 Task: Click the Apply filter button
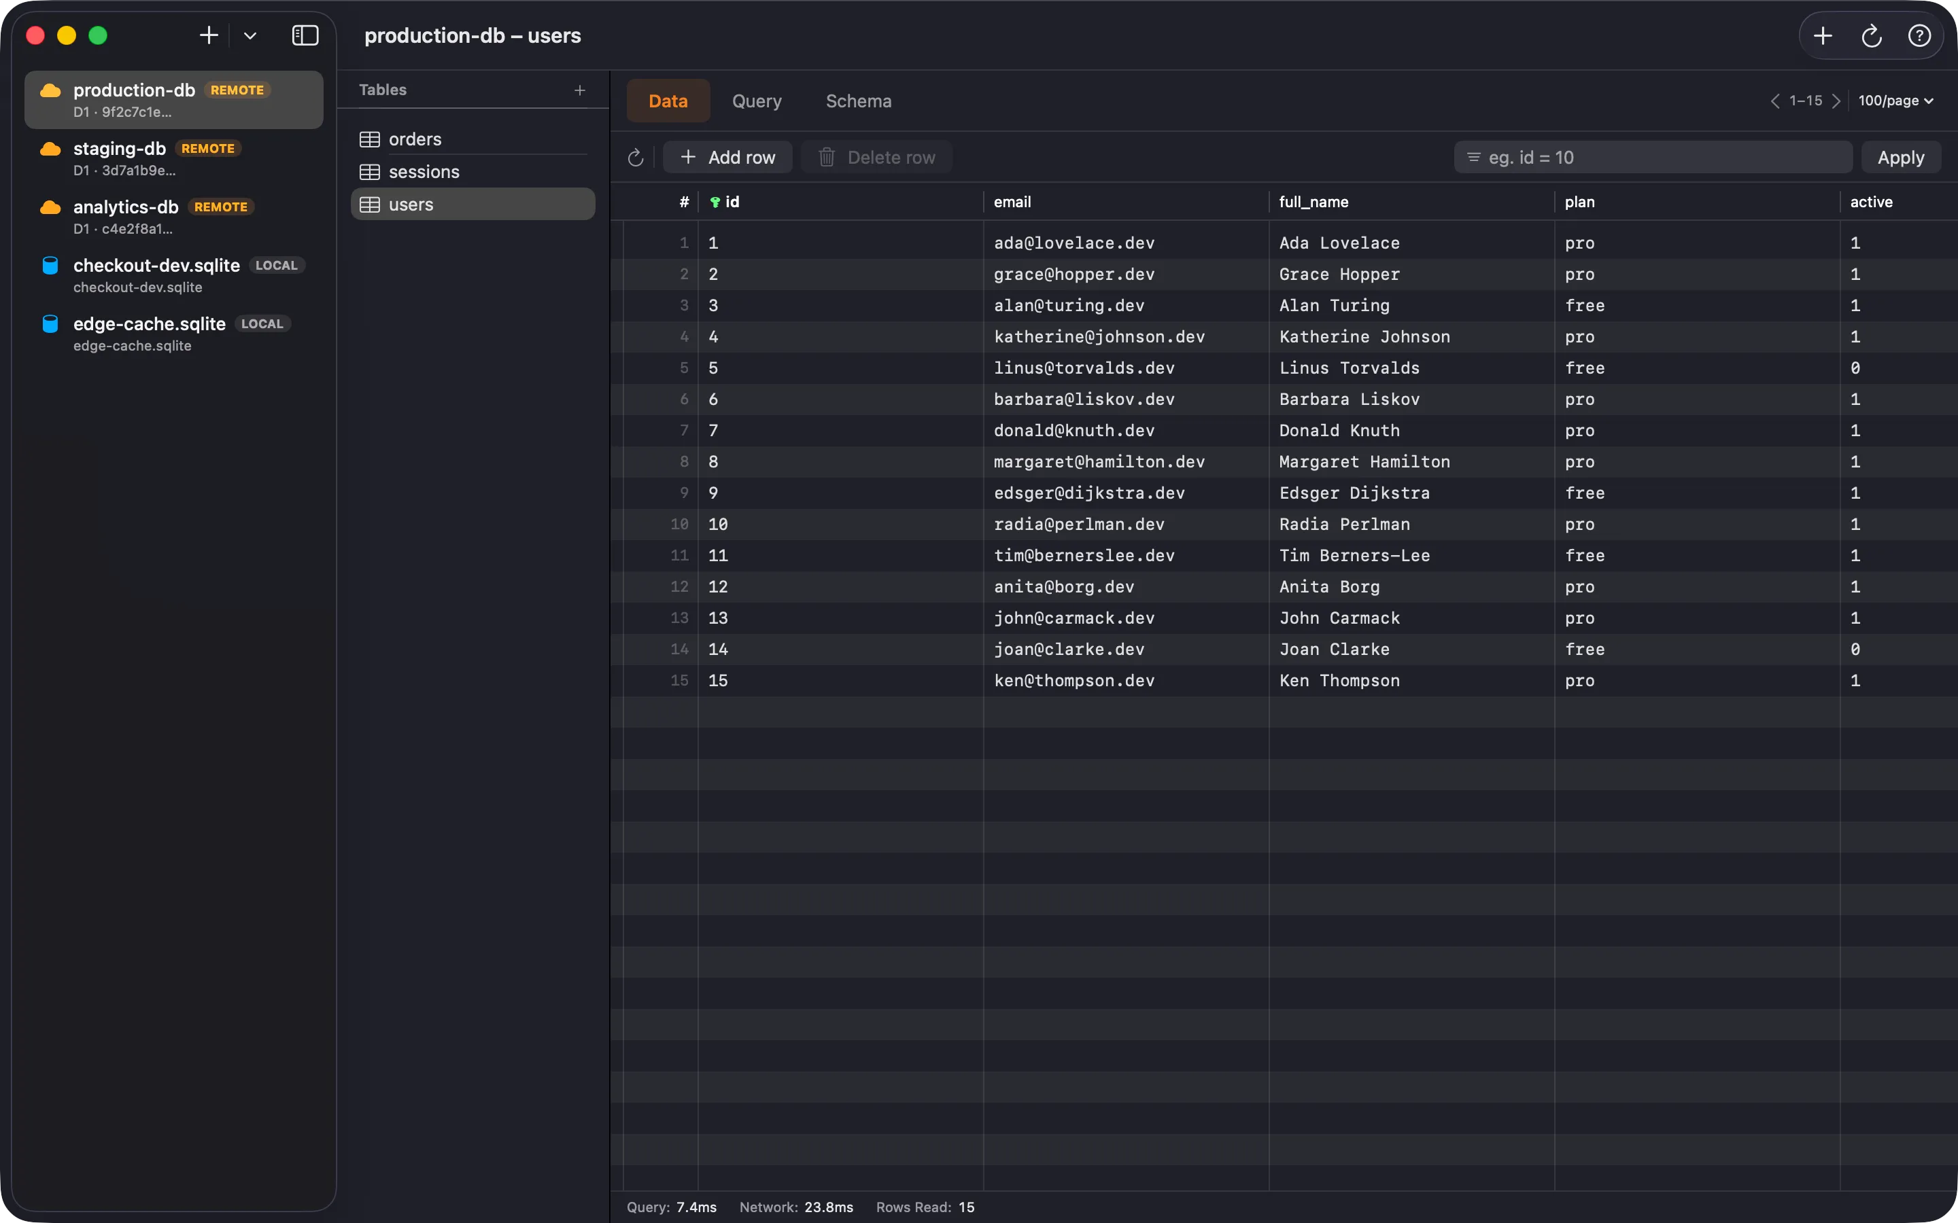tap(1901, 158)
